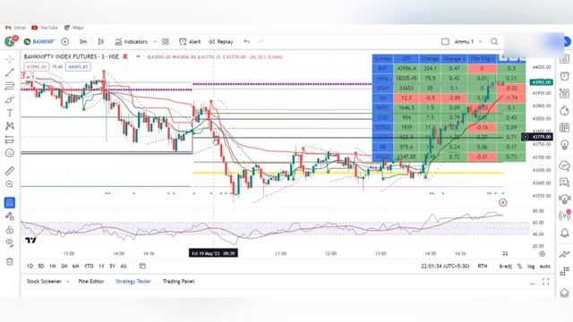
Task: Activate the zoom in tool
Action: (x=10, y=184)
